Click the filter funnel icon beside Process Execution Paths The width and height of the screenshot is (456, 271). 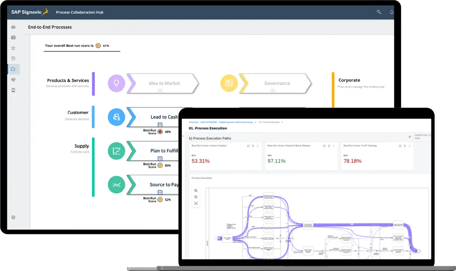410,137
